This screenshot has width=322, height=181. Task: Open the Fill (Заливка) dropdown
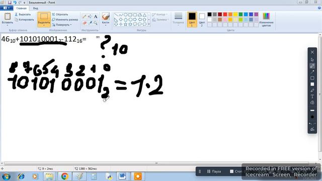pos(160,20)
